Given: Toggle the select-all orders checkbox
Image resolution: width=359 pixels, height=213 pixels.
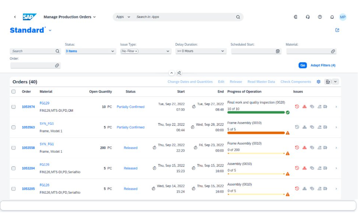Looking at the screenshot, I should point(14,92).
